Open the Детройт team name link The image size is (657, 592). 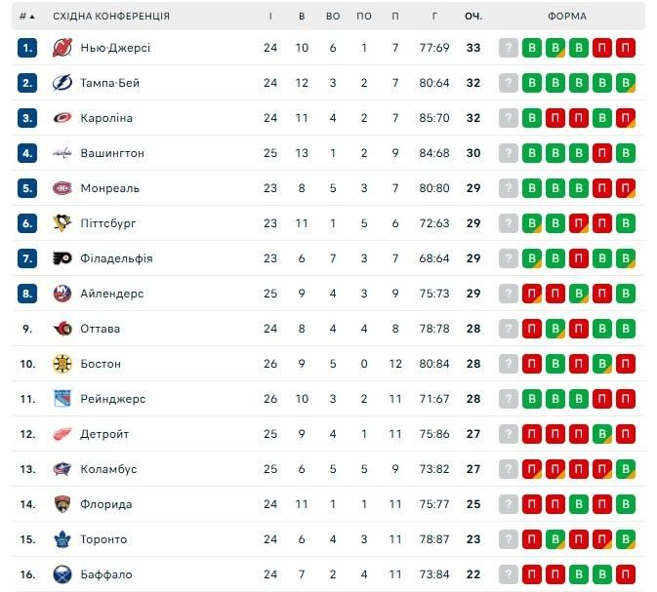tap(105, 434)
